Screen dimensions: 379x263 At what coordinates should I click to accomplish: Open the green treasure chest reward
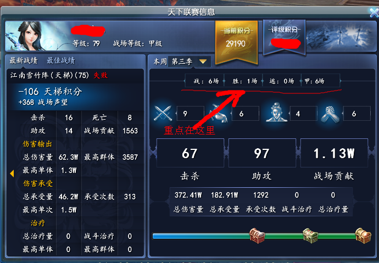point(310,236)
